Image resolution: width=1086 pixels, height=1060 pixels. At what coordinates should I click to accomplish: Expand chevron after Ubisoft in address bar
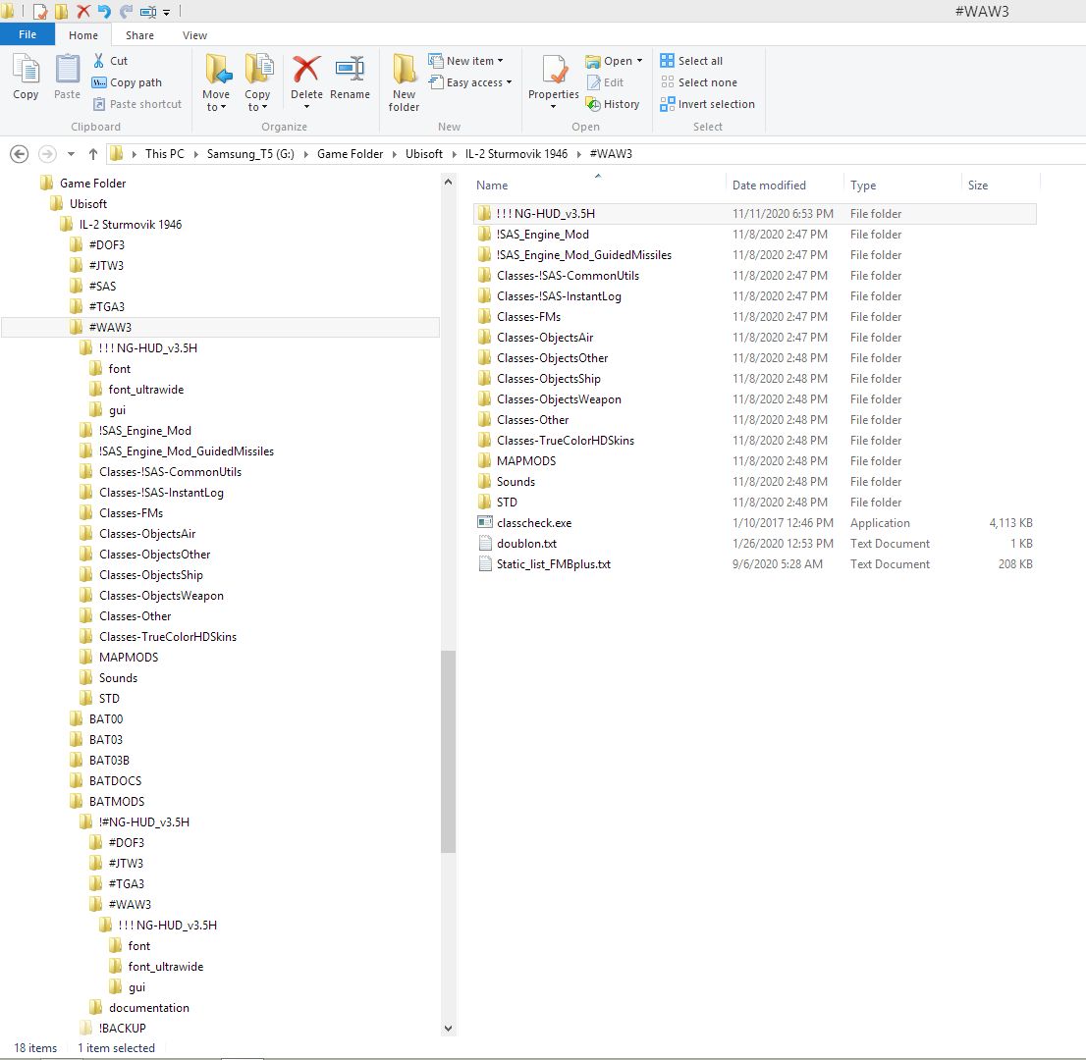click(455, 154)
